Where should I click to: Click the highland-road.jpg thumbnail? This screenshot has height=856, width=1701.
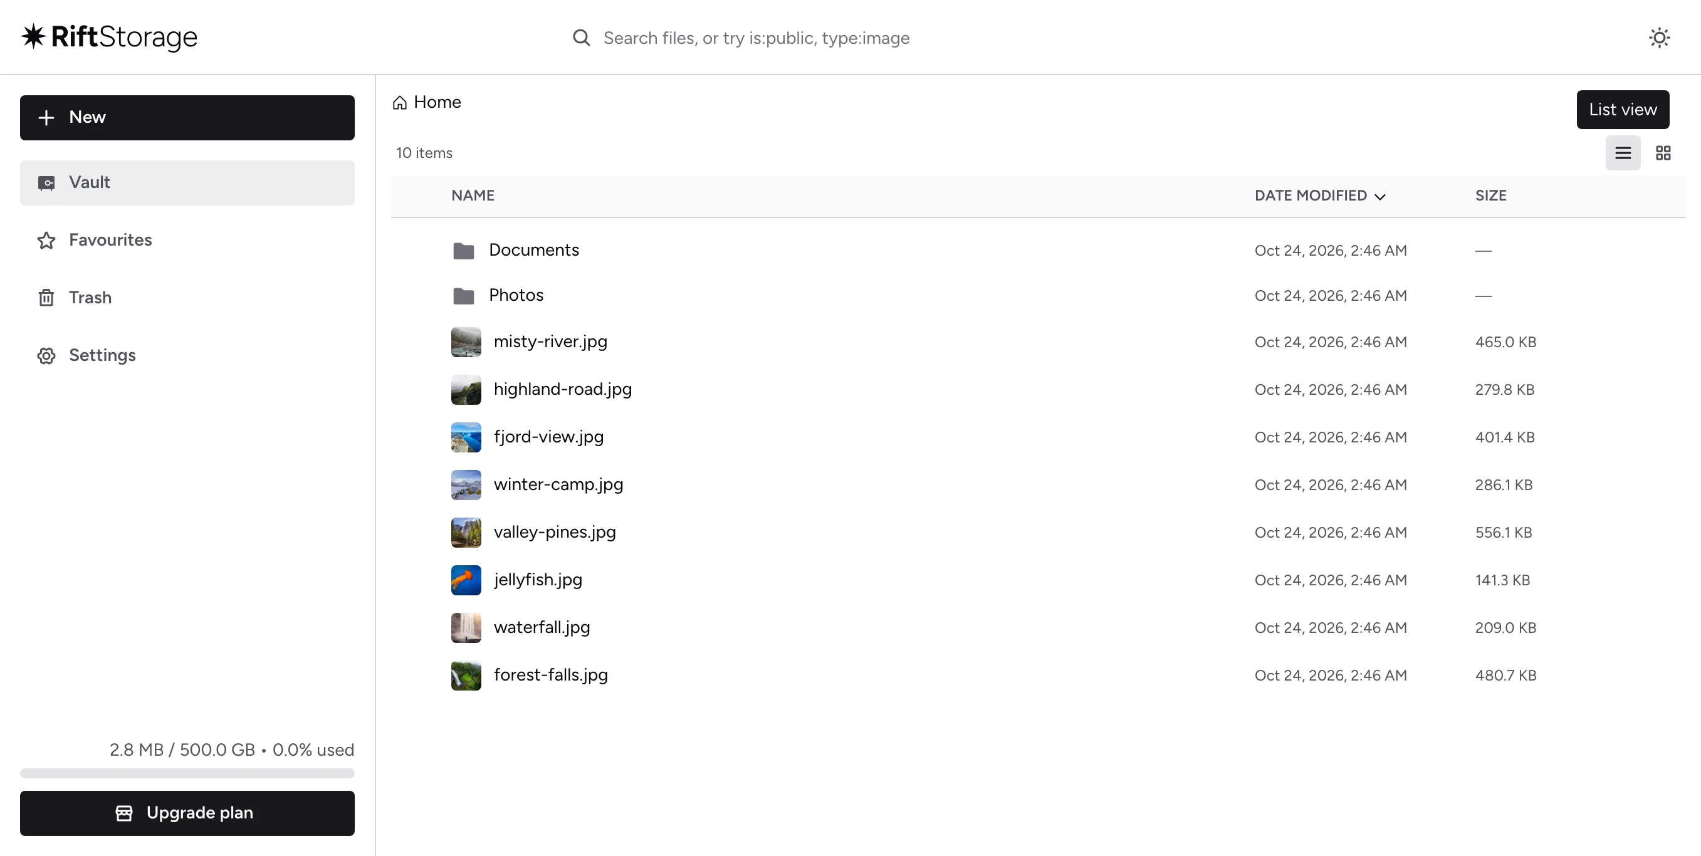(466, 389)
